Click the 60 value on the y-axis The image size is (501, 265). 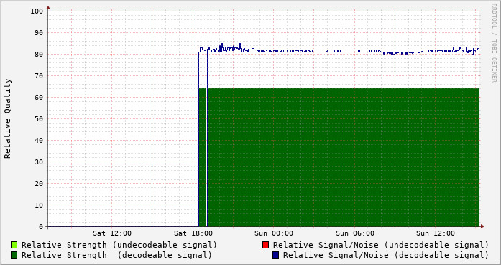pos(39,98)
